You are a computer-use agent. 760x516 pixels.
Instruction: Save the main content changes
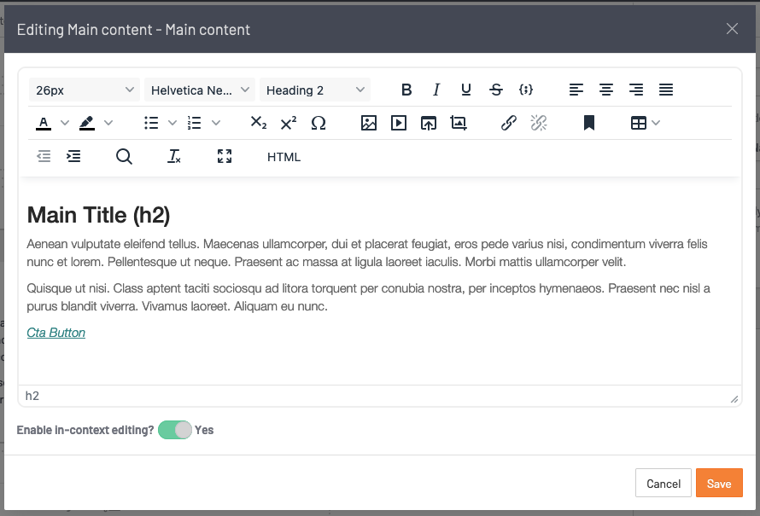coord(719,483)
